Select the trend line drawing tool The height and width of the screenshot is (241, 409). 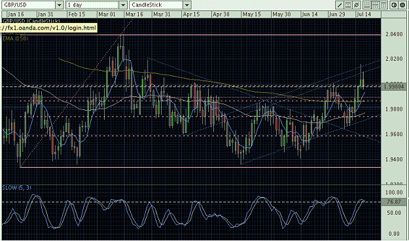(340, 5)
